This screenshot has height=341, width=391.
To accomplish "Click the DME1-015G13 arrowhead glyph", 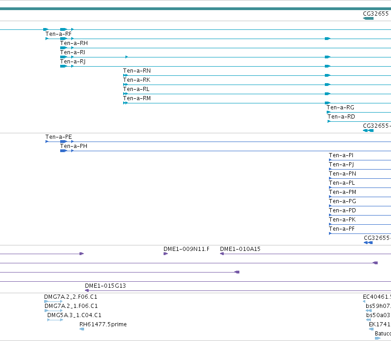I will [x=87, y=290].
